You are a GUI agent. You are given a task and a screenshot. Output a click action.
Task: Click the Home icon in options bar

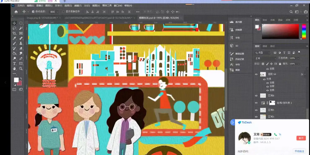[x=16, y=12]
